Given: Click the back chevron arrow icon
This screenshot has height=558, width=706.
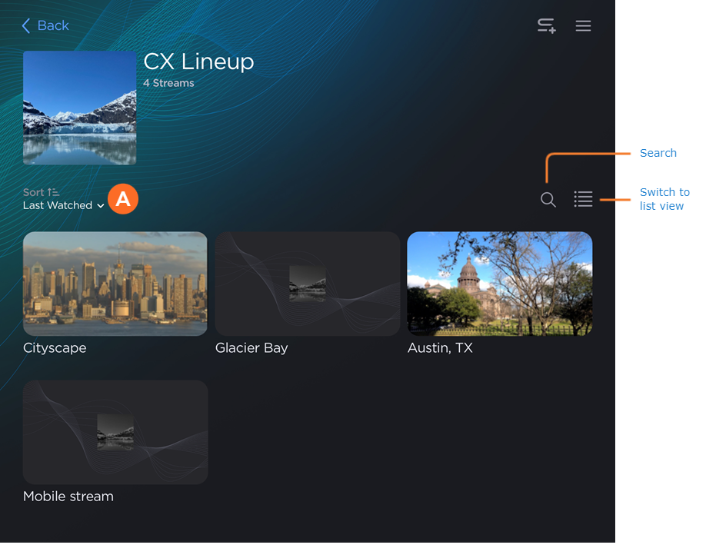Looking at the screenshot, I should click(x=26, y=26).
